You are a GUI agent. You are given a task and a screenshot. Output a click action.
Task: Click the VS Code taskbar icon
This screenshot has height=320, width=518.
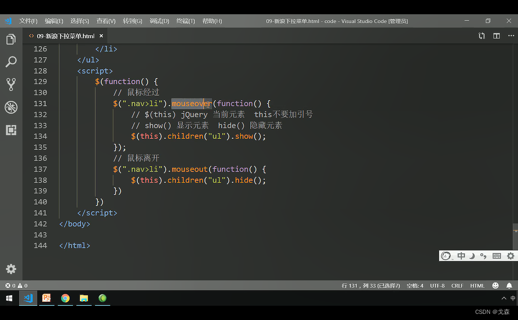point(28,298)
